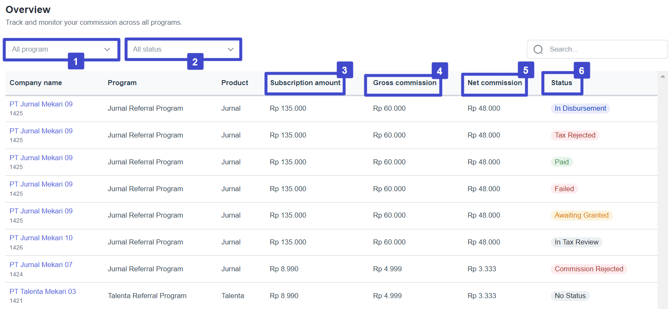Open PT Jurnal Mekari 07 company link

pyautogui.click(x=41, y=265)
